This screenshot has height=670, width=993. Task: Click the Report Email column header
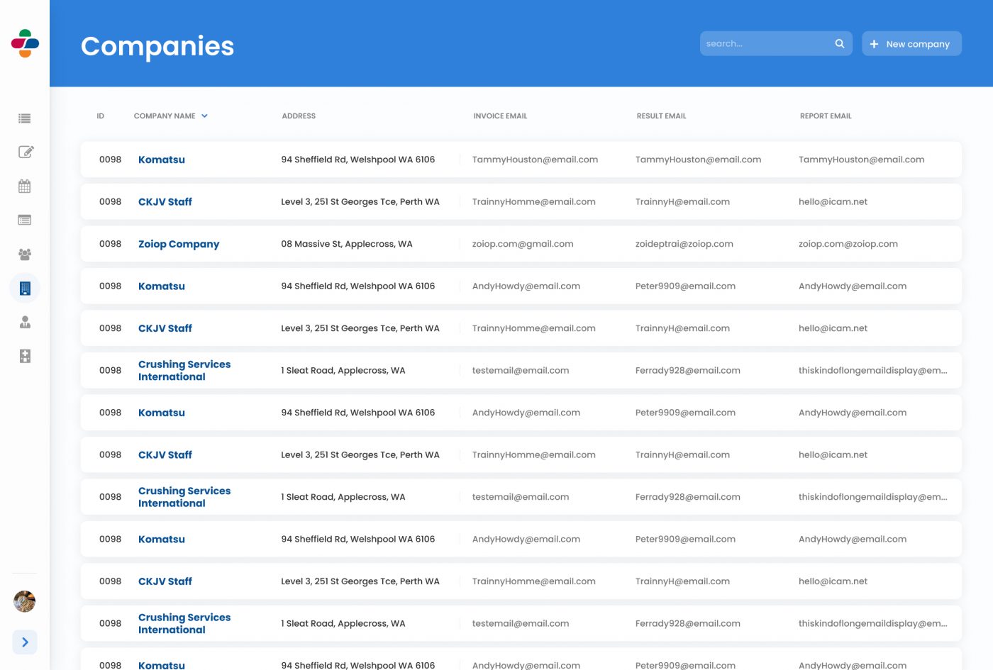[826, 116]
